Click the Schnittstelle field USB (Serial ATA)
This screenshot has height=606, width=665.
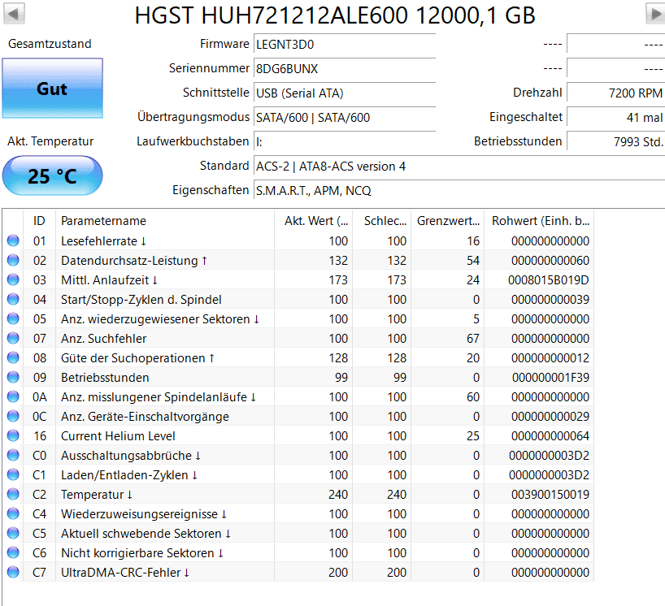[x=345, y=93]
